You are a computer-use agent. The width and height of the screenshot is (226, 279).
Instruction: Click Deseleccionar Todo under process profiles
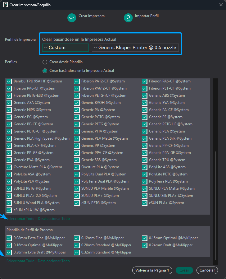click(54, 261)
